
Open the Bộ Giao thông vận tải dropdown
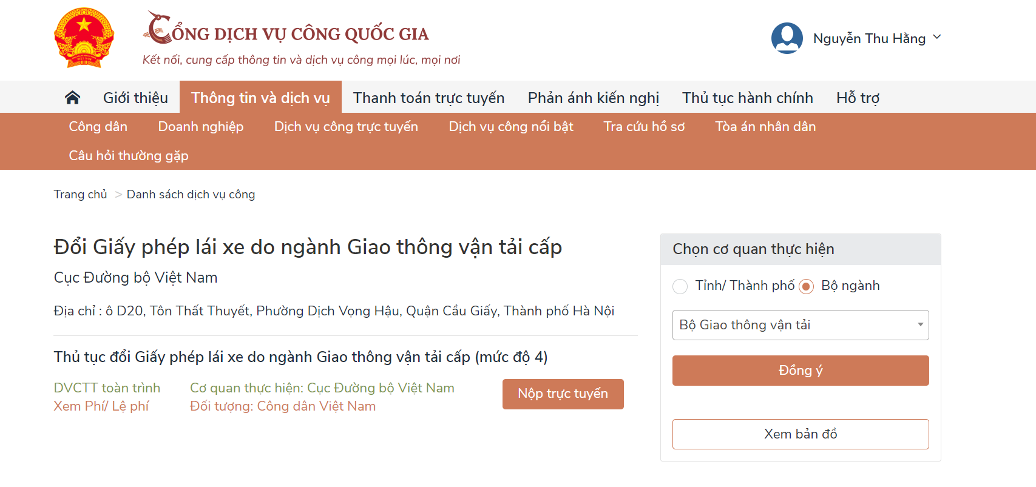pyautogui.click(x=800, y=325)
